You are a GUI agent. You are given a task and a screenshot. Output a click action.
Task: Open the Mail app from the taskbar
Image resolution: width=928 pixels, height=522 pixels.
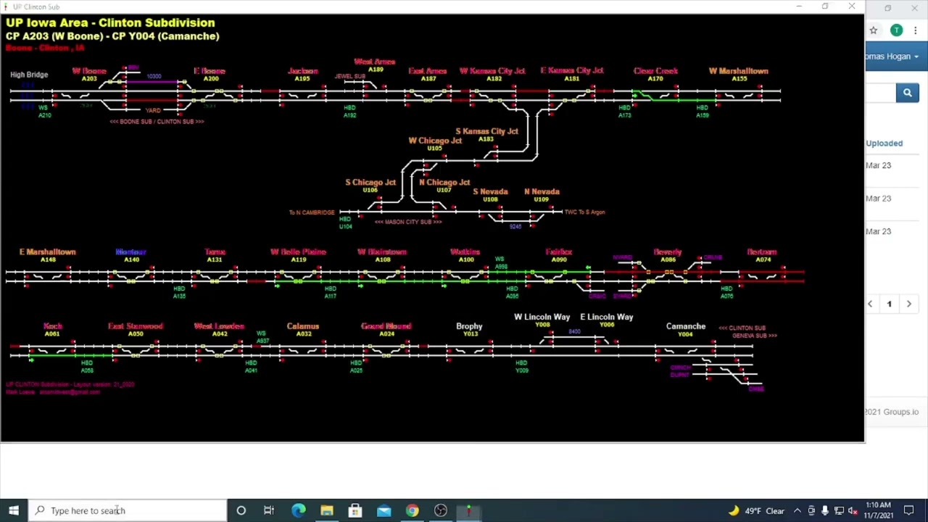tap(384, 510)
